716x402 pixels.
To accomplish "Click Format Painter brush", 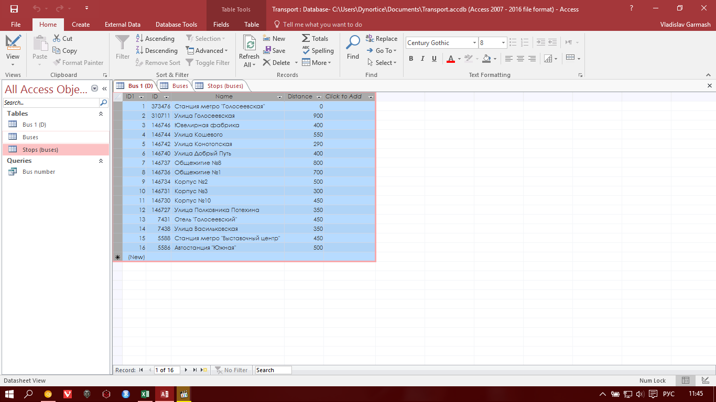I will (x=78, y=63).
